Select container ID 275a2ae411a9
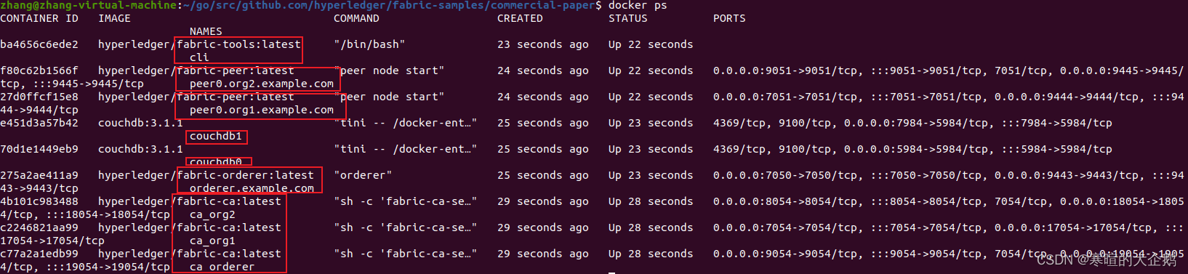This screenshot has width=1188, height=274. tap(39, 175)
